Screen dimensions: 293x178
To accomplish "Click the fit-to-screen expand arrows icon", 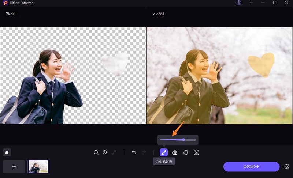I will pyautogui.click(x=114, y=152).
